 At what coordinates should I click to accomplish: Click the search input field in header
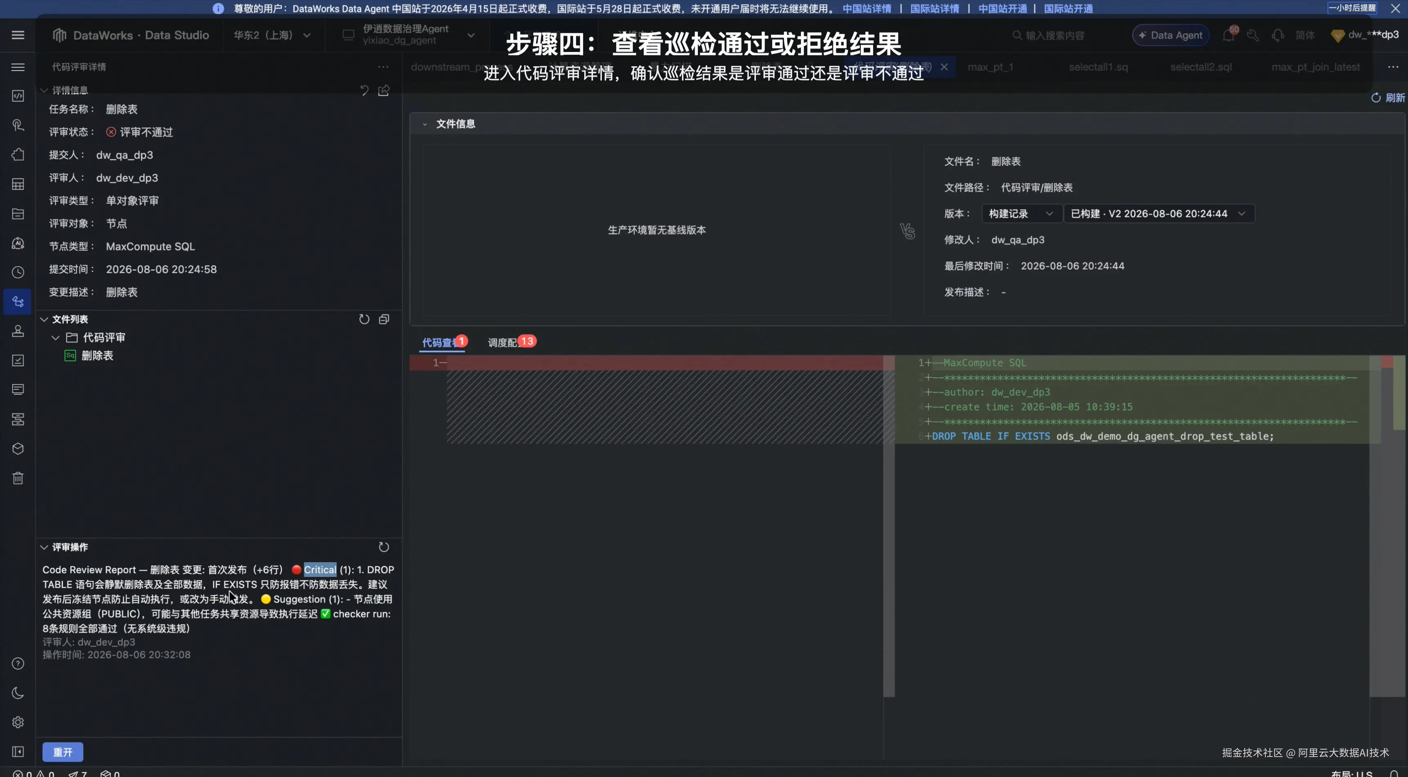pos(1055,35)
